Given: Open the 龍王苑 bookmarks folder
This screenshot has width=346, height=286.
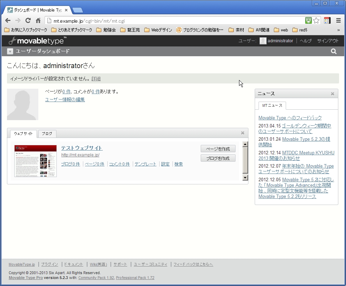Looking at the screenshot, I should [130, 30].
